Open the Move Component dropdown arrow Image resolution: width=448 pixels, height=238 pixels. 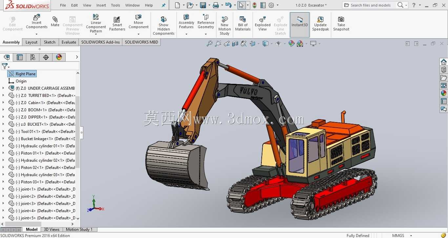[x=138, y=34]
